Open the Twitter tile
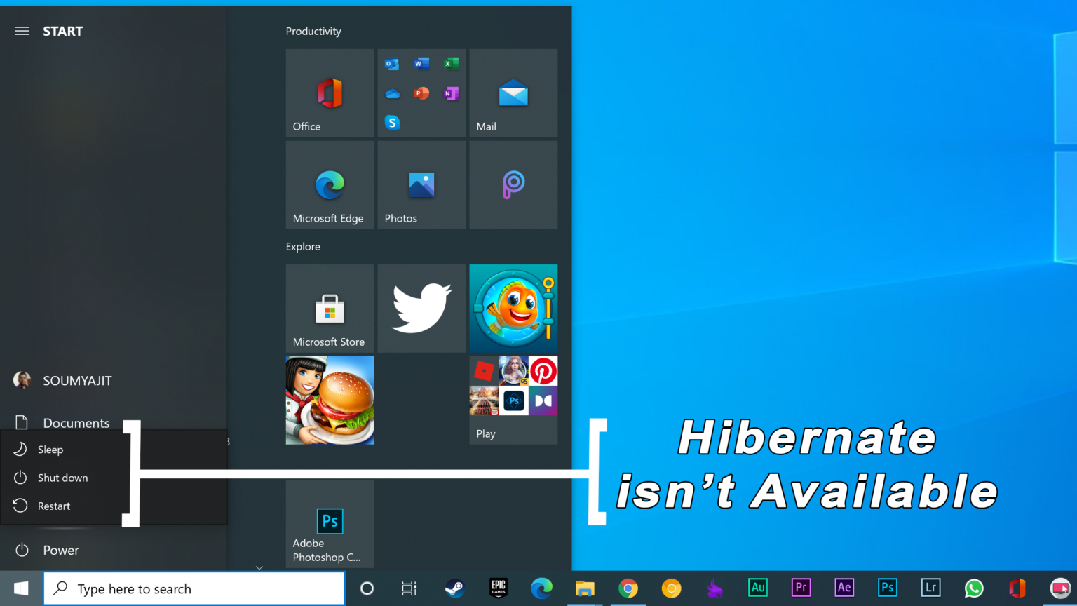1077x606 pixels. click(421, 309)
